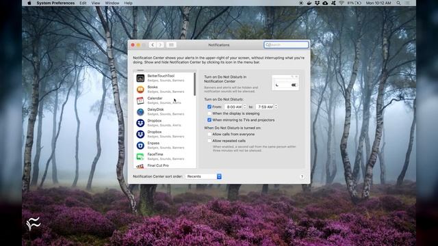Click the preferences Search field
The image size is (438, 246).
[286, 44]
